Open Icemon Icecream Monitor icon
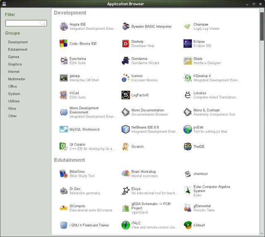The width and height of the screenshot is (265, 237). click(x=125, y=78)
